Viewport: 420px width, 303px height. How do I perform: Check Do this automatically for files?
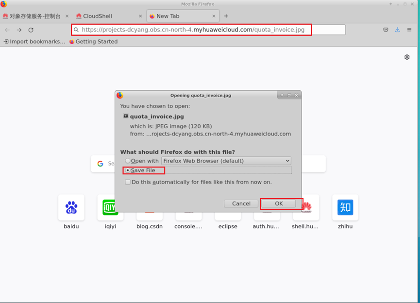[128, 182]
